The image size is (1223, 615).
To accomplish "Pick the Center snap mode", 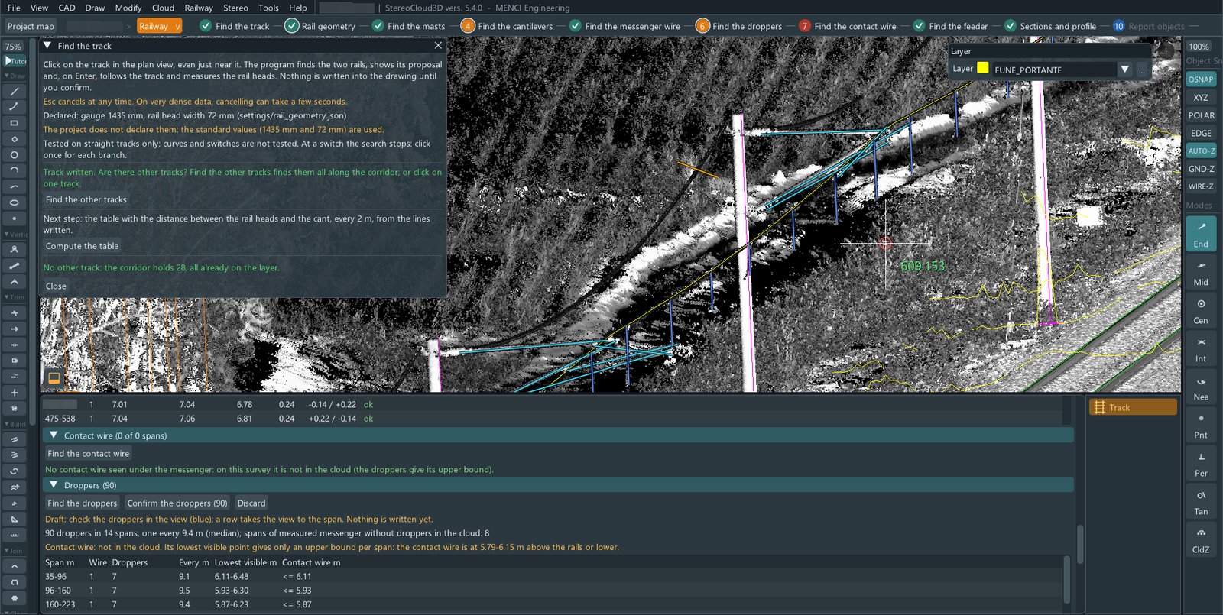I will [x=1201, y=310].
